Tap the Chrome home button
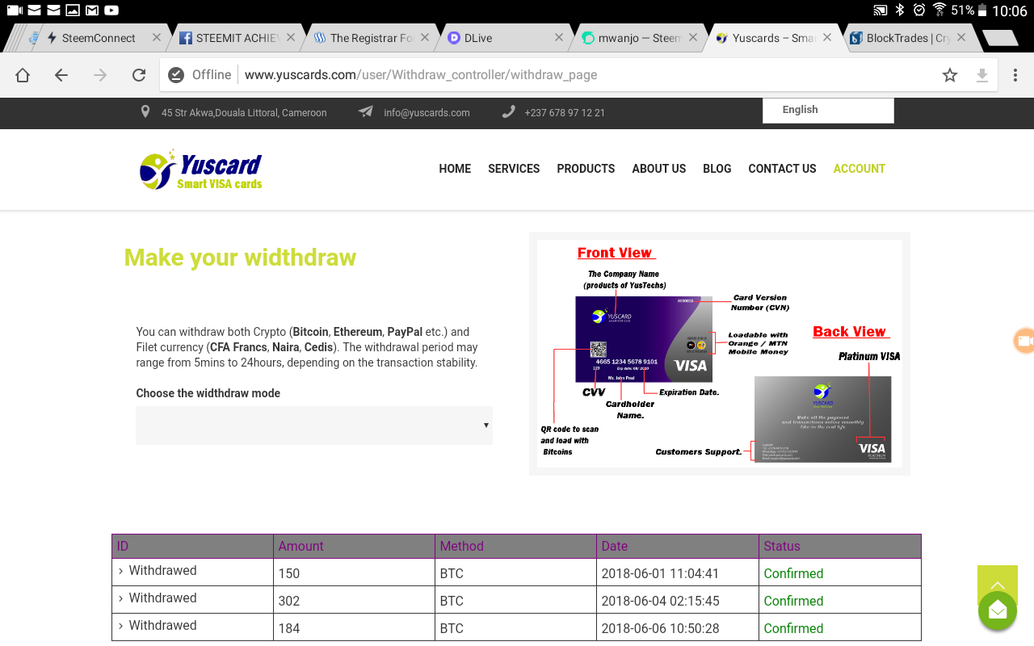This screenshot has height=646, width=1034. tap(23, 75)
